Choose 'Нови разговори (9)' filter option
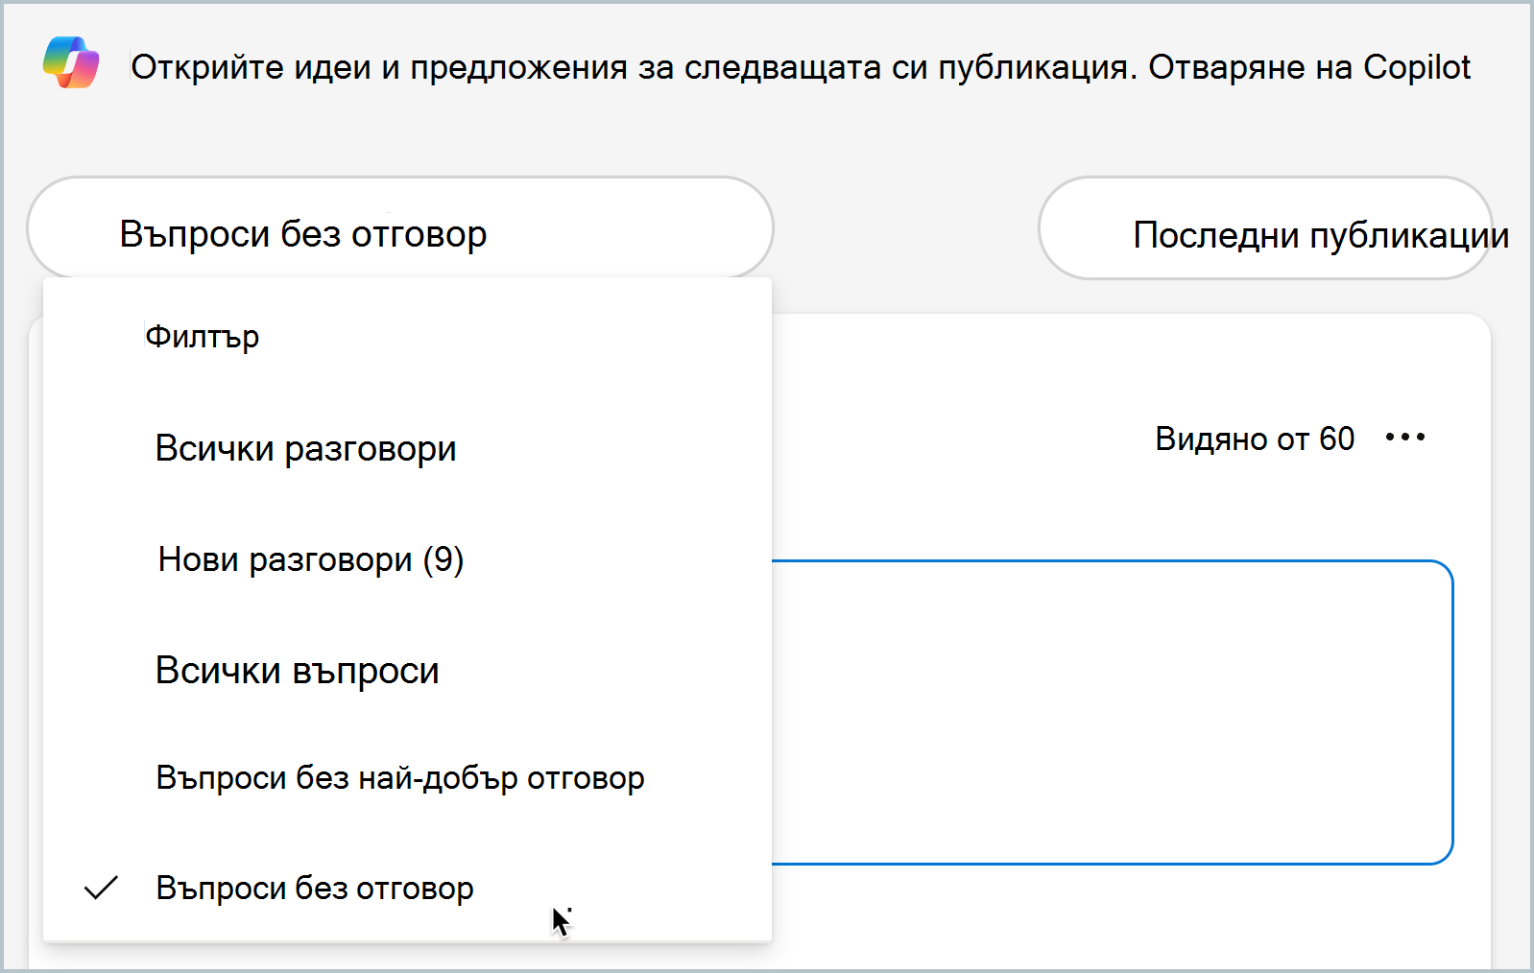 tap(407, 559)
